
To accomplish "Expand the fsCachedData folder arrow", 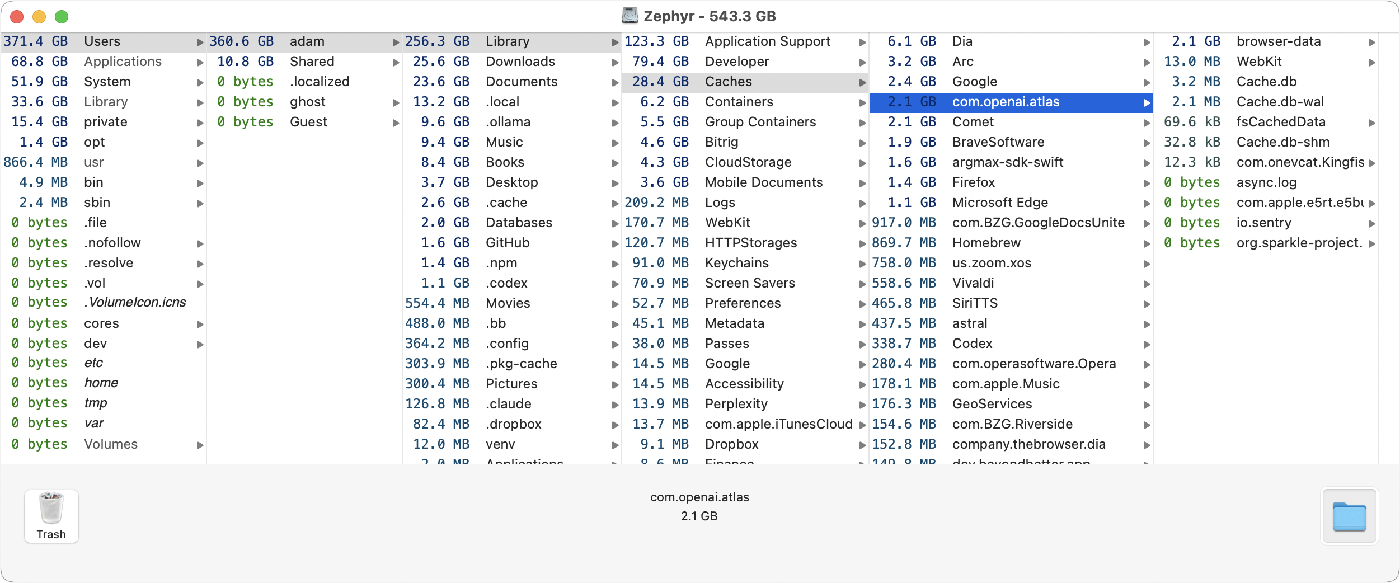I will coord(1371,123).
